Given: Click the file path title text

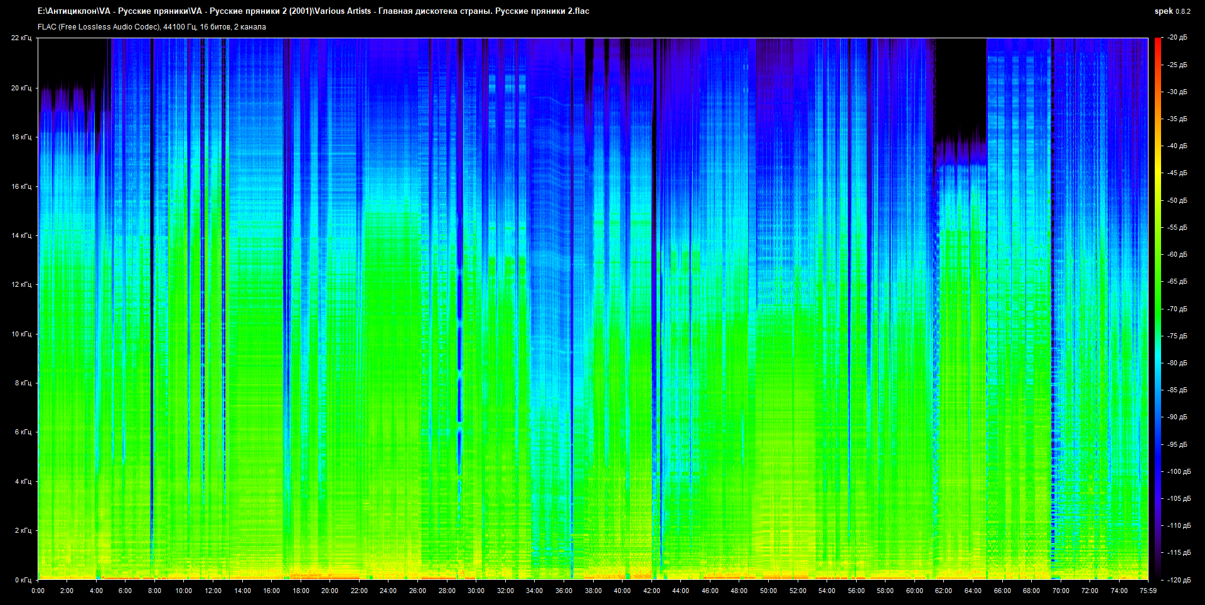Looking at the screenshot, I should pyautogui.click(x=313, y=11).
